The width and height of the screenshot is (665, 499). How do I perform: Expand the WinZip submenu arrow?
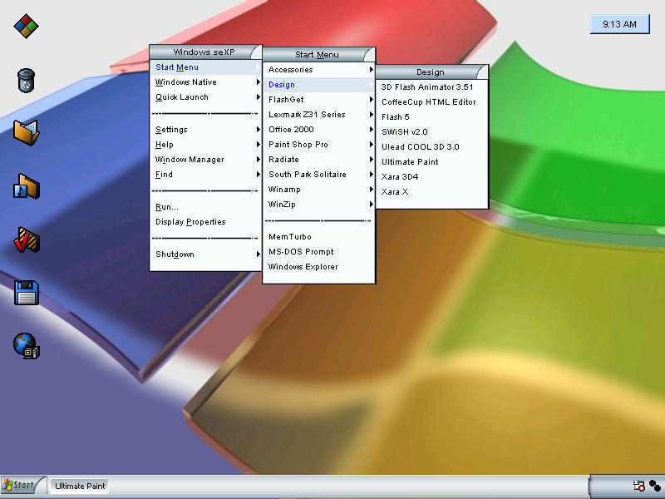point(371,204)
